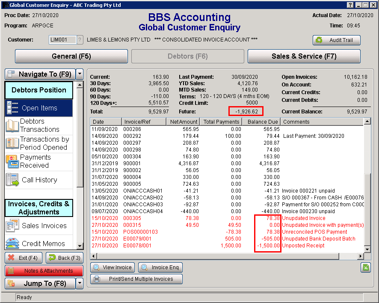Click the Audit Trail button
The height and width of the screenshot is (303, 379).
pos(337,40)
